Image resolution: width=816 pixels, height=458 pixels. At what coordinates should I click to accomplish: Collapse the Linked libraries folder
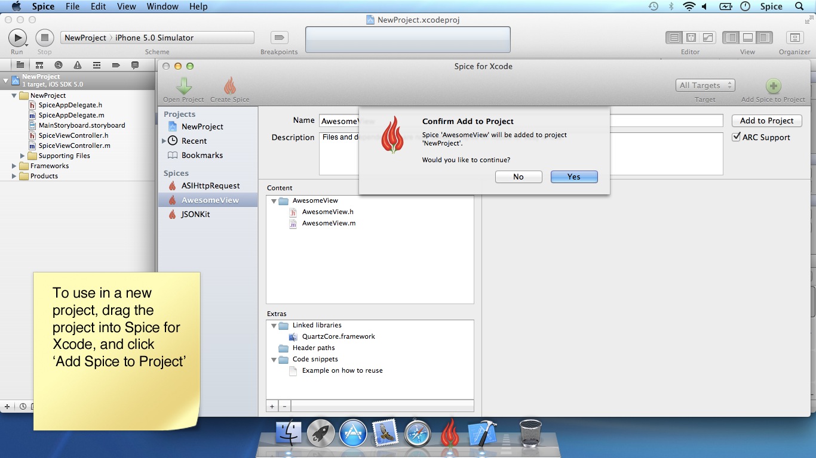[x=274, y=326]
